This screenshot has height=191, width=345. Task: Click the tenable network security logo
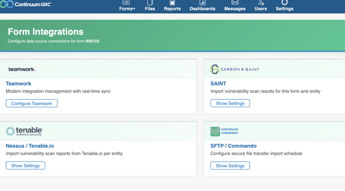[24, 131]
